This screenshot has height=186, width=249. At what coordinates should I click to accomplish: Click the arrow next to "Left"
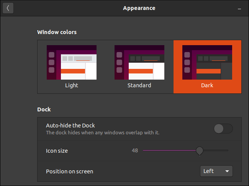click(227, 171)
